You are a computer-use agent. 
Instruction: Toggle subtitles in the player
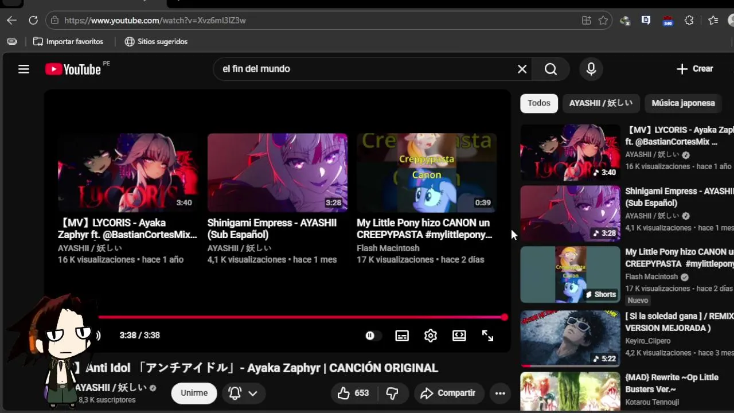tap(402, 336)
